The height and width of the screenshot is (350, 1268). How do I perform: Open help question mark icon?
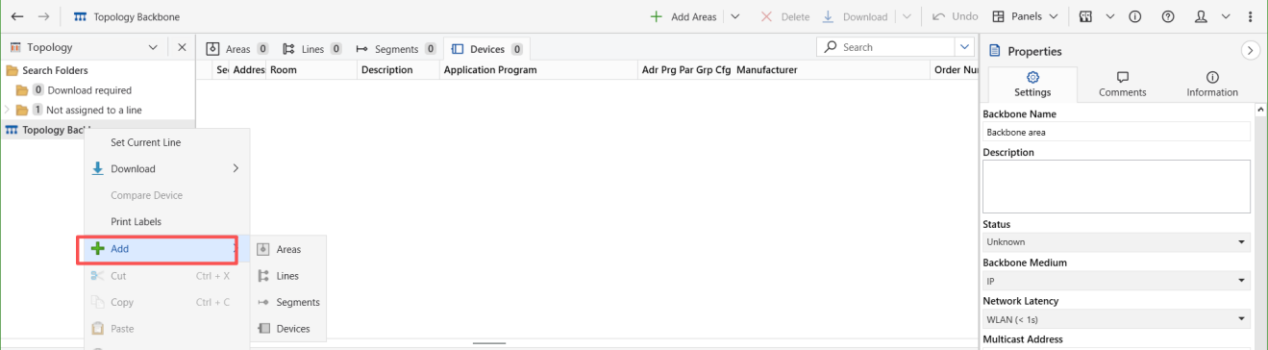1168,16
